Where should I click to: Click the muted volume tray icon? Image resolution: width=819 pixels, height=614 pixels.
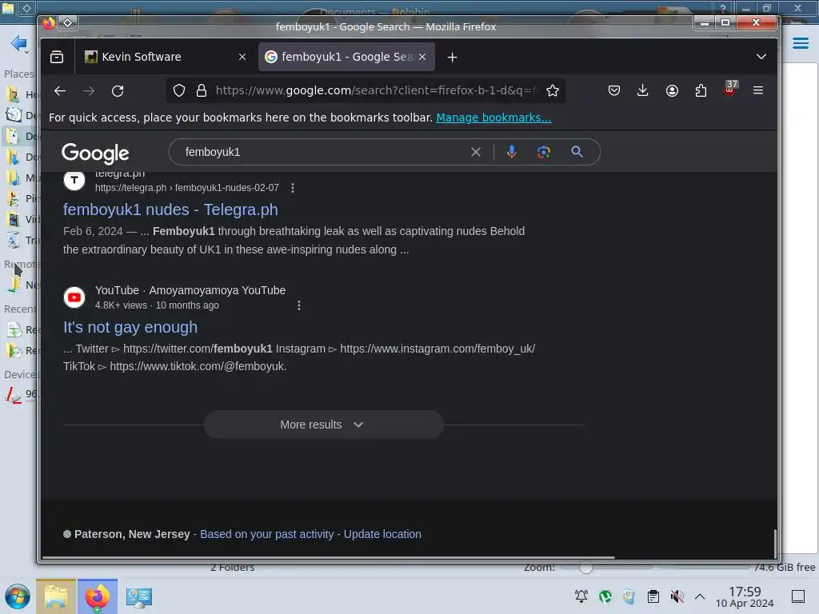pyautogui.click(x=677, y=596)
